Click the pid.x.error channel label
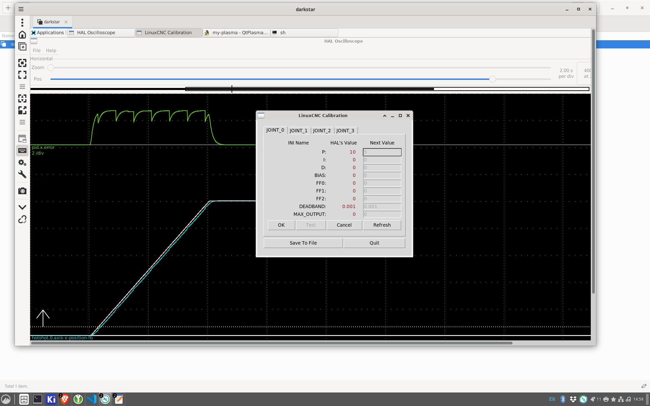Image resolution: width=650 pixels, height=406 pixels. click(x=43, y=148)
